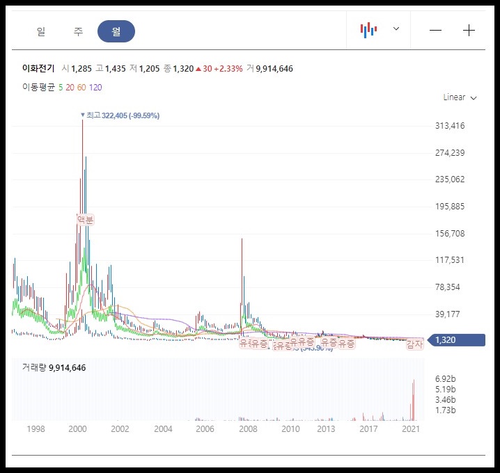
Task: Click the 2021 year label on axis
Action: (411, 428)
